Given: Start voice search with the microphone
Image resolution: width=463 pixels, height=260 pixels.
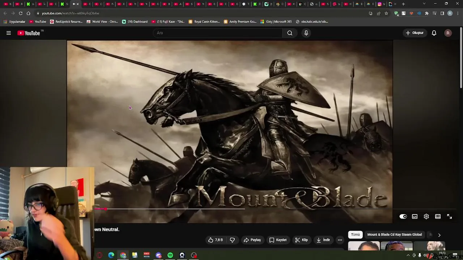Looking at the screenshot, I should (306, 33).
